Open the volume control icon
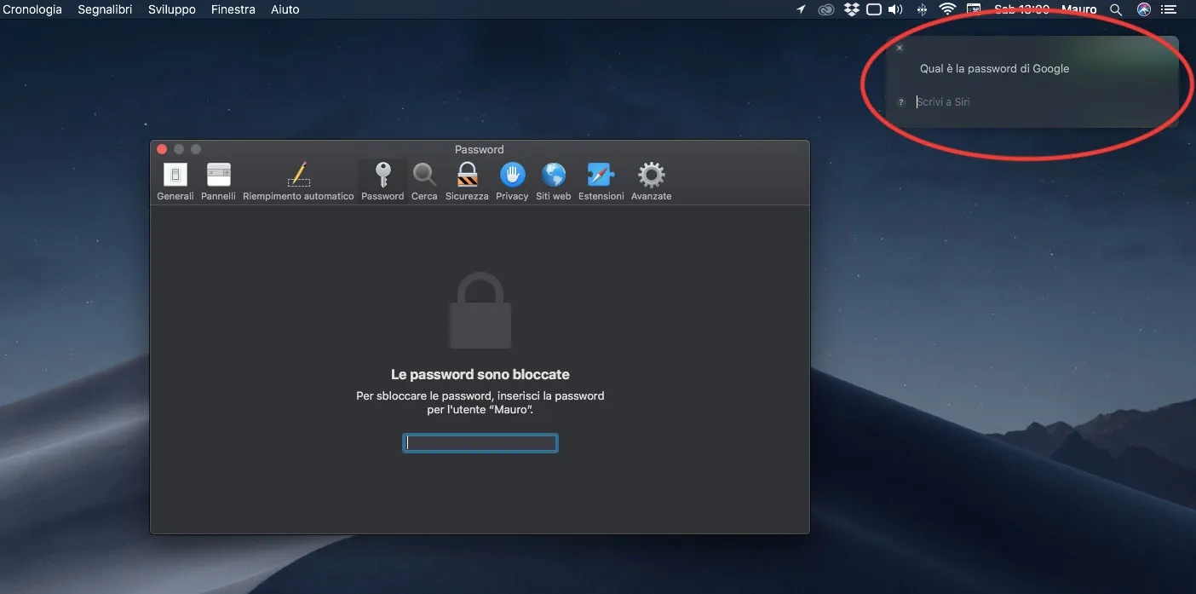The height and width of the screenshot is (594, 1196). (x=894, y=9)
